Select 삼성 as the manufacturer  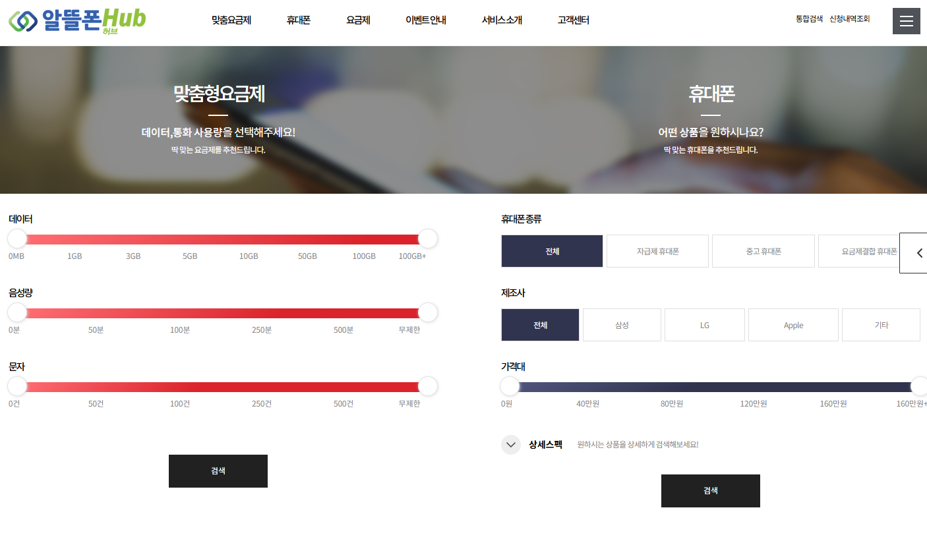622,325
